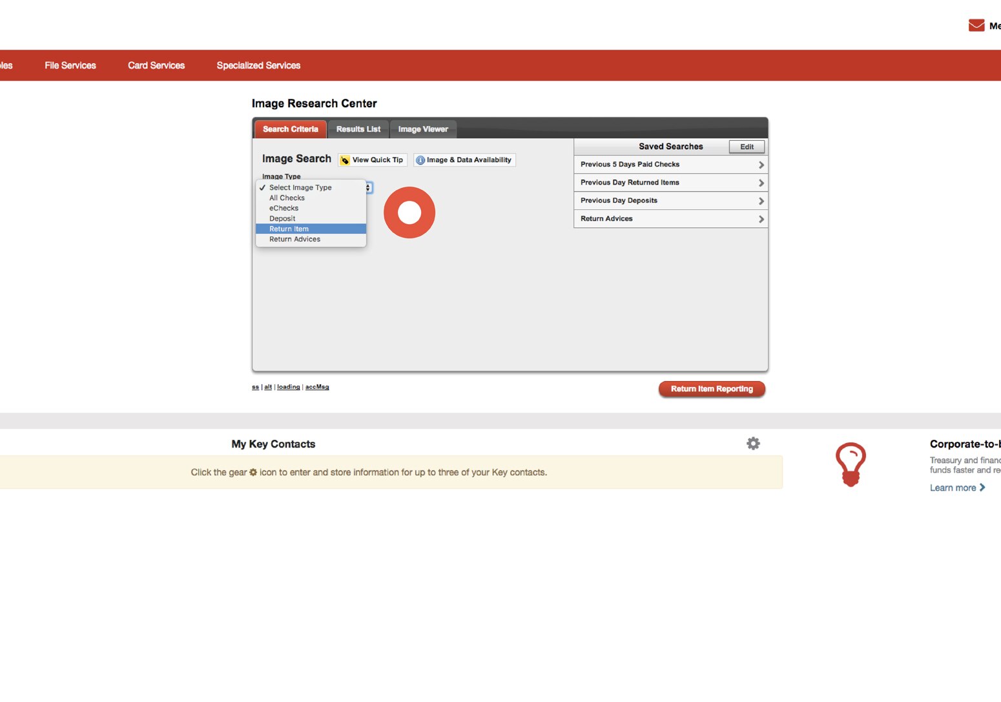1001x702 pixels.
Task: Click the gear icon in My Key Contacts
Action: pyautogui.click(x=753, y=443)
